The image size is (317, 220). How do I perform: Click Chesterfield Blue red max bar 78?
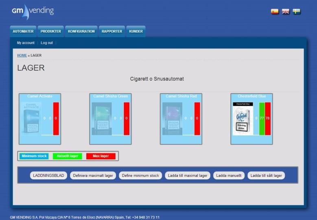tap(268, 119)
